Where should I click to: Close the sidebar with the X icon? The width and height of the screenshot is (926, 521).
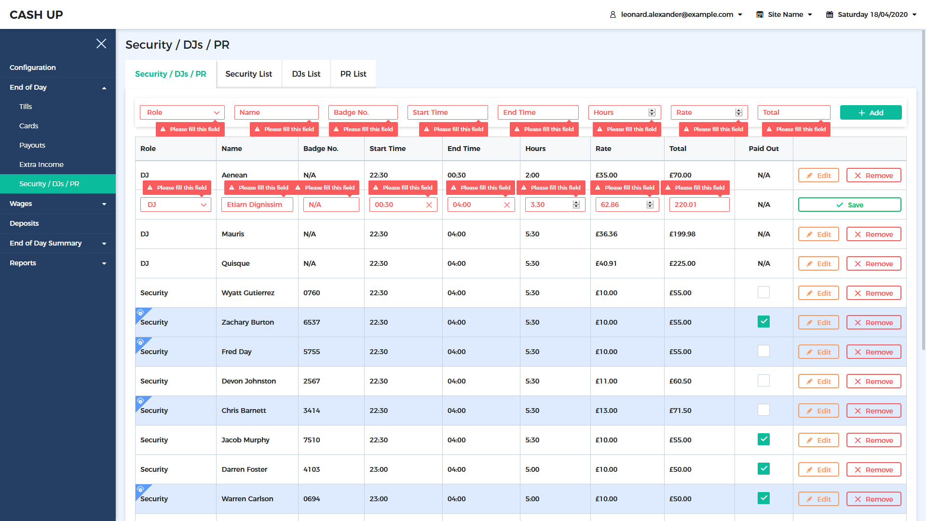pyautogui.click(x=101, y=43)
